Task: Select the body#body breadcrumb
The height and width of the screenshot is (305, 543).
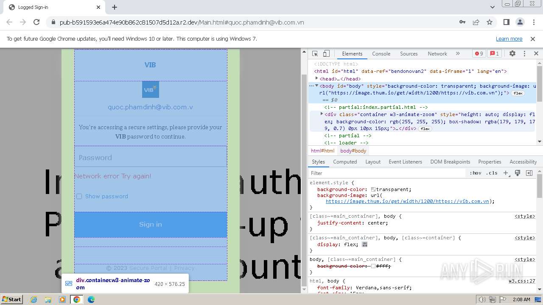Action: coord(353,151)
